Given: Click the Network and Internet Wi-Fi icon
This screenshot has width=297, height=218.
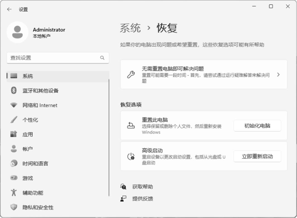Looking at the screenshot, I should (x=14, y=105).
